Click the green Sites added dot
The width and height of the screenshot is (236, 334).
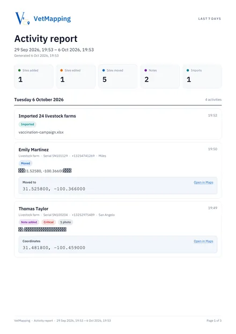click(x=19, y=70)
